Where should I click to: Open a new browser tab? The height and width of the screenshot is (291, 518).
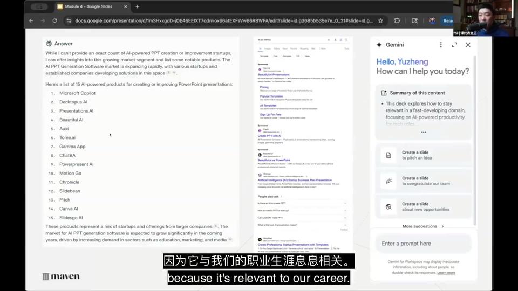click(x=138, y=6)
